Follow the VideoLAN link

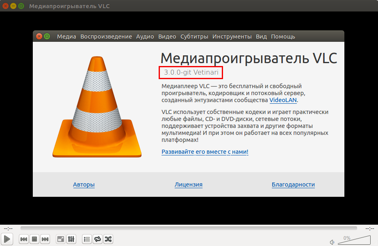283,100
